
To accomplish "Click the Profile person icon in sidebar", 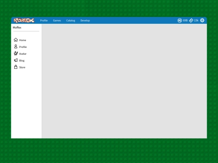I will 16,46.
